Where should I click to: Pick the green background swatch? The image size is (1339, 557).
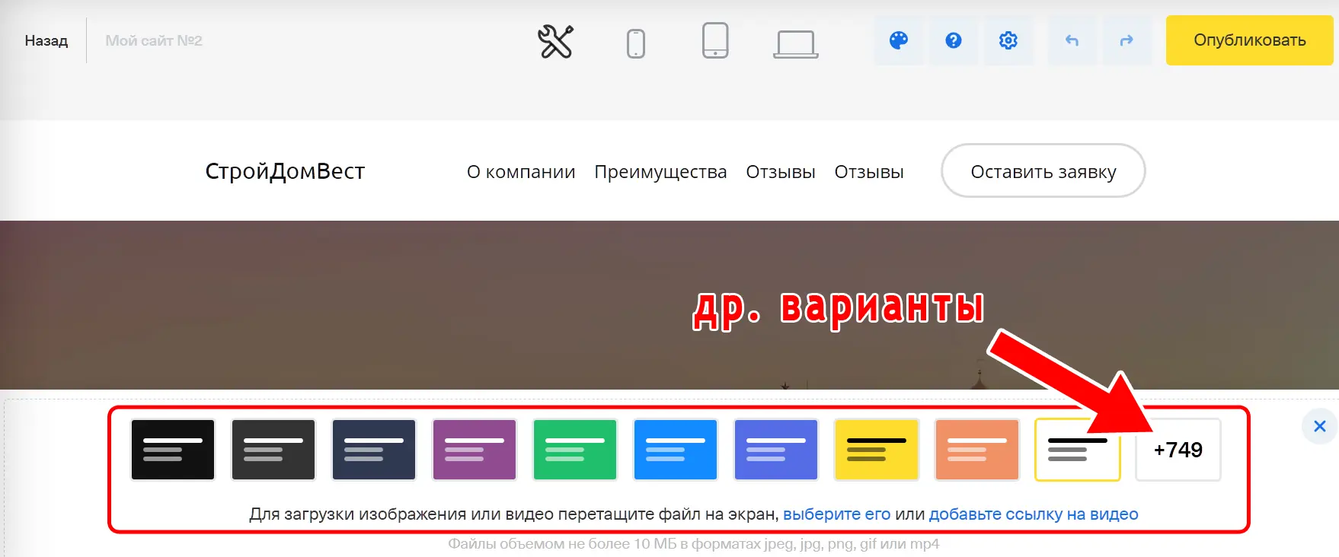click(x=575, y=450)
